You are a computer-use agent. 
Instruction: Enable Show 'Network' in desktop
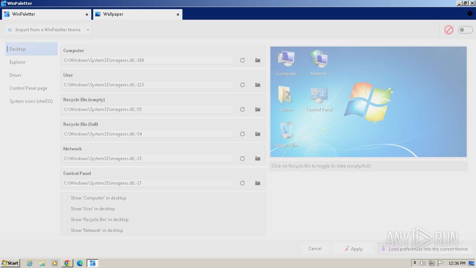(x=66, y=230)
